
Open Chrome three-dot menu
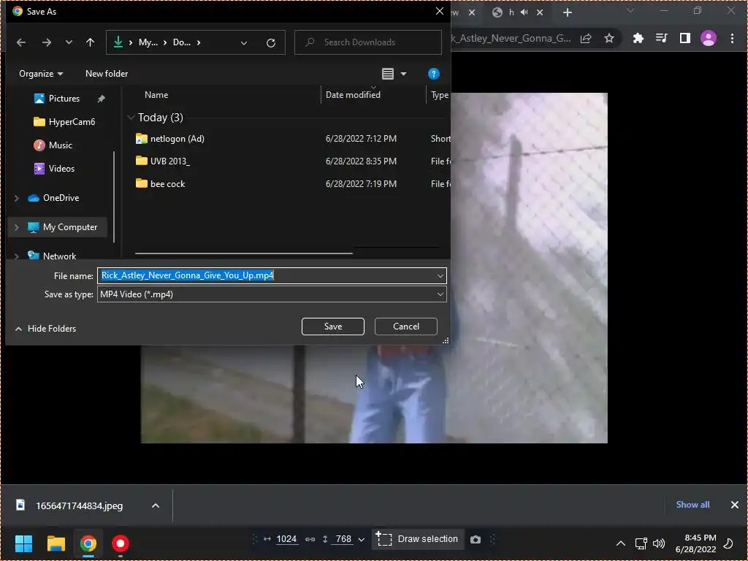[x=732, y=38]
